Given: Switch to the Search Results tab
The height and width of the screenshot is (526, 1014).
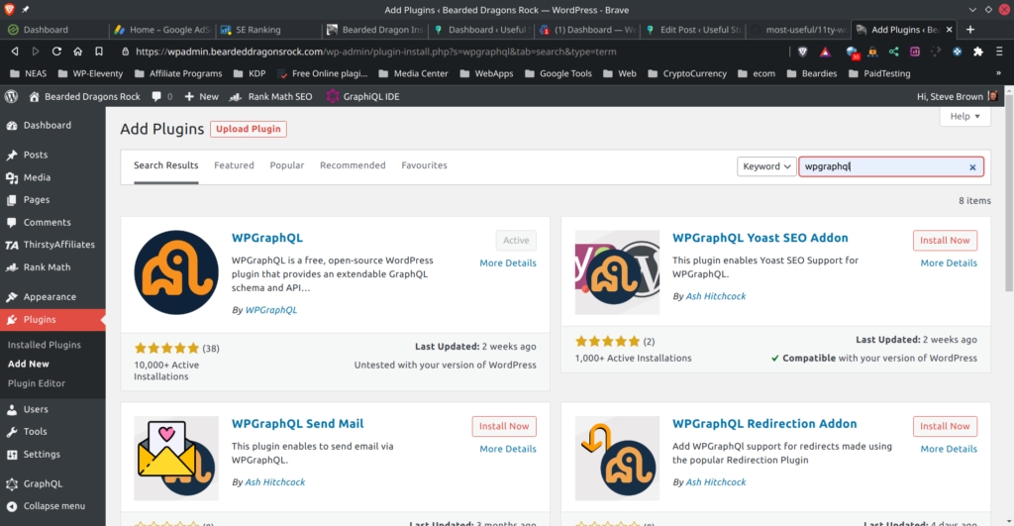Looking at the screenshot, I should pyautogui.click(x=166, y=165).
